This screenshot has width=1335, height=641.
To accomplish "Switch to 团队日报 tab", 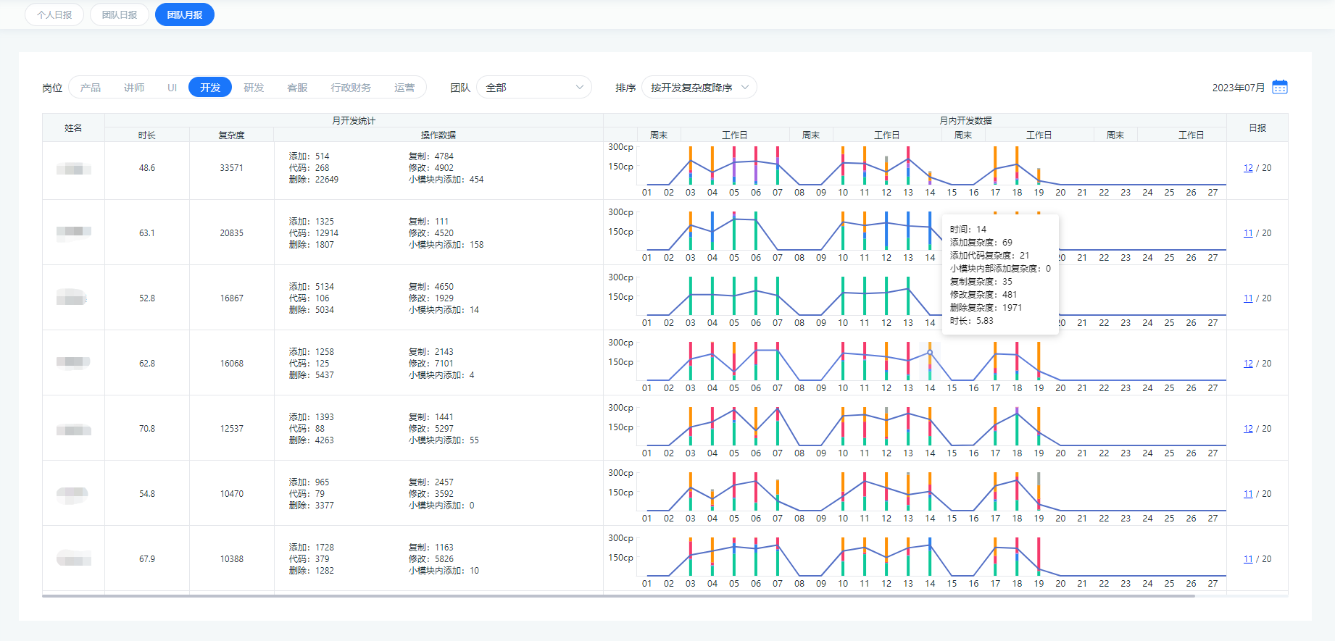I will (120, 14).
